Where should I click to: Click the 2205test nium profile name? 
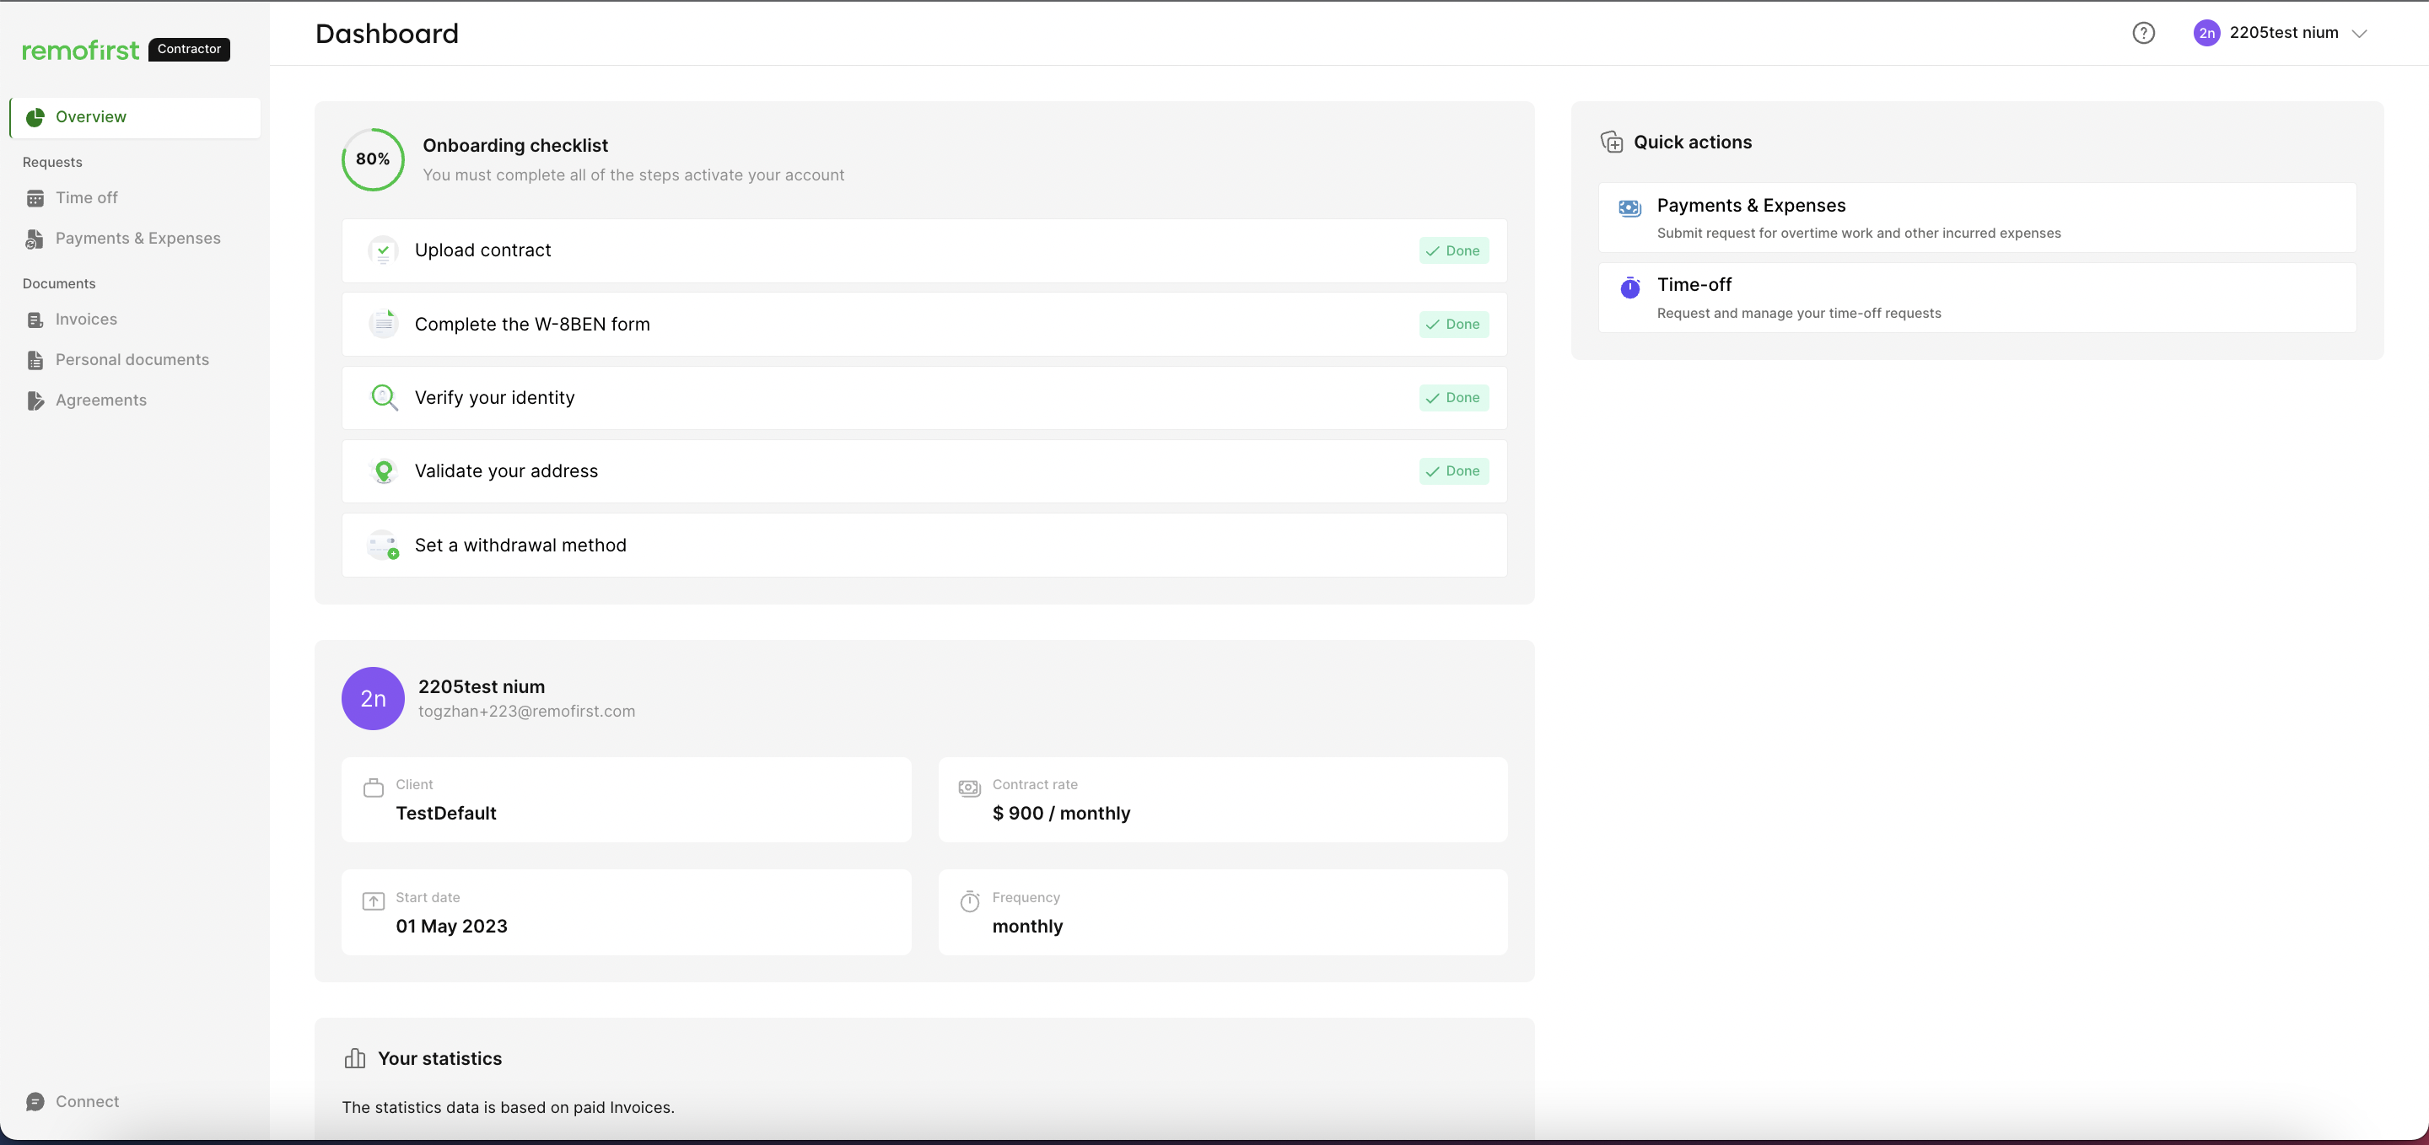tap(481, 687)
